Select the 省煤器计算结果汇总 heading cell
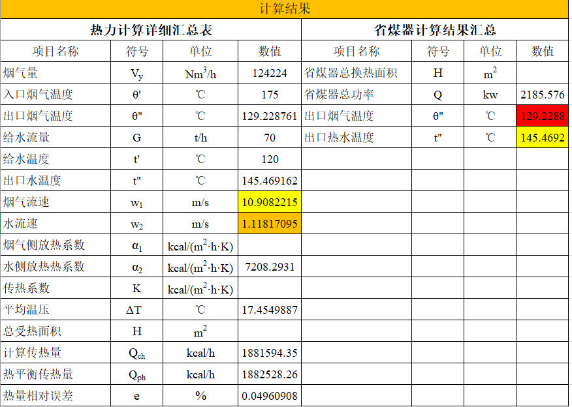 434,30
